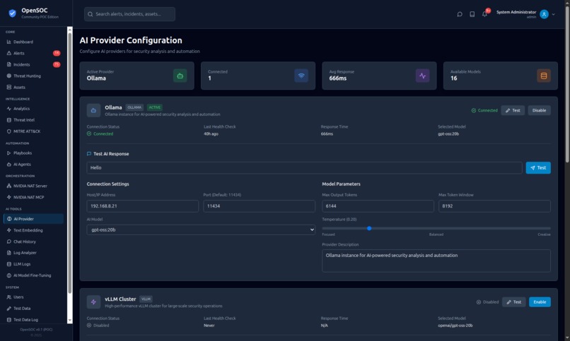Click the Test AI Response prompt field
The width and height of the screenshot is (570, 341).
[x=304, y=167]
